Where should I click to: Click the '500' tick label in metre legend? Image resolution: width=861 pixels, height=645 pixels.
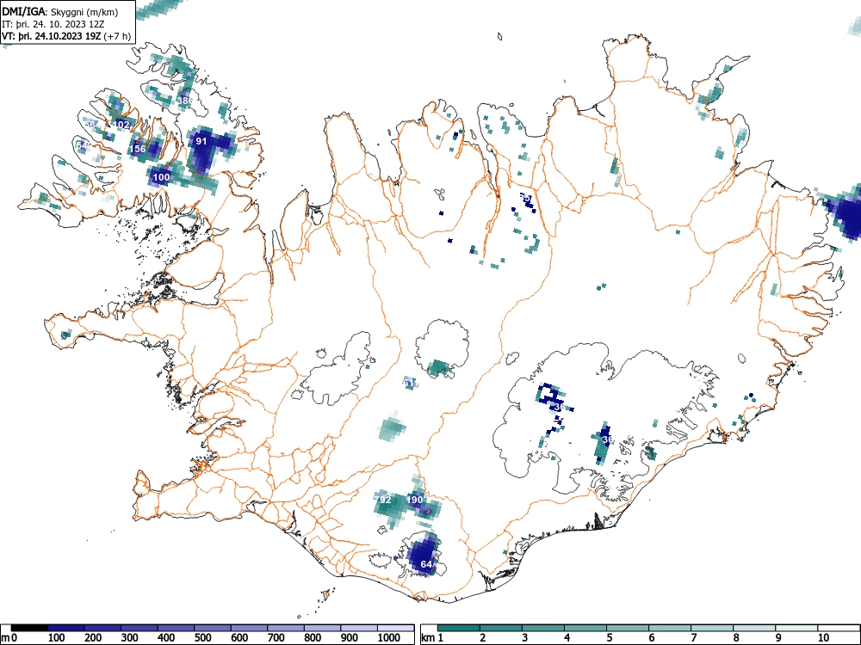coord(202,638)
